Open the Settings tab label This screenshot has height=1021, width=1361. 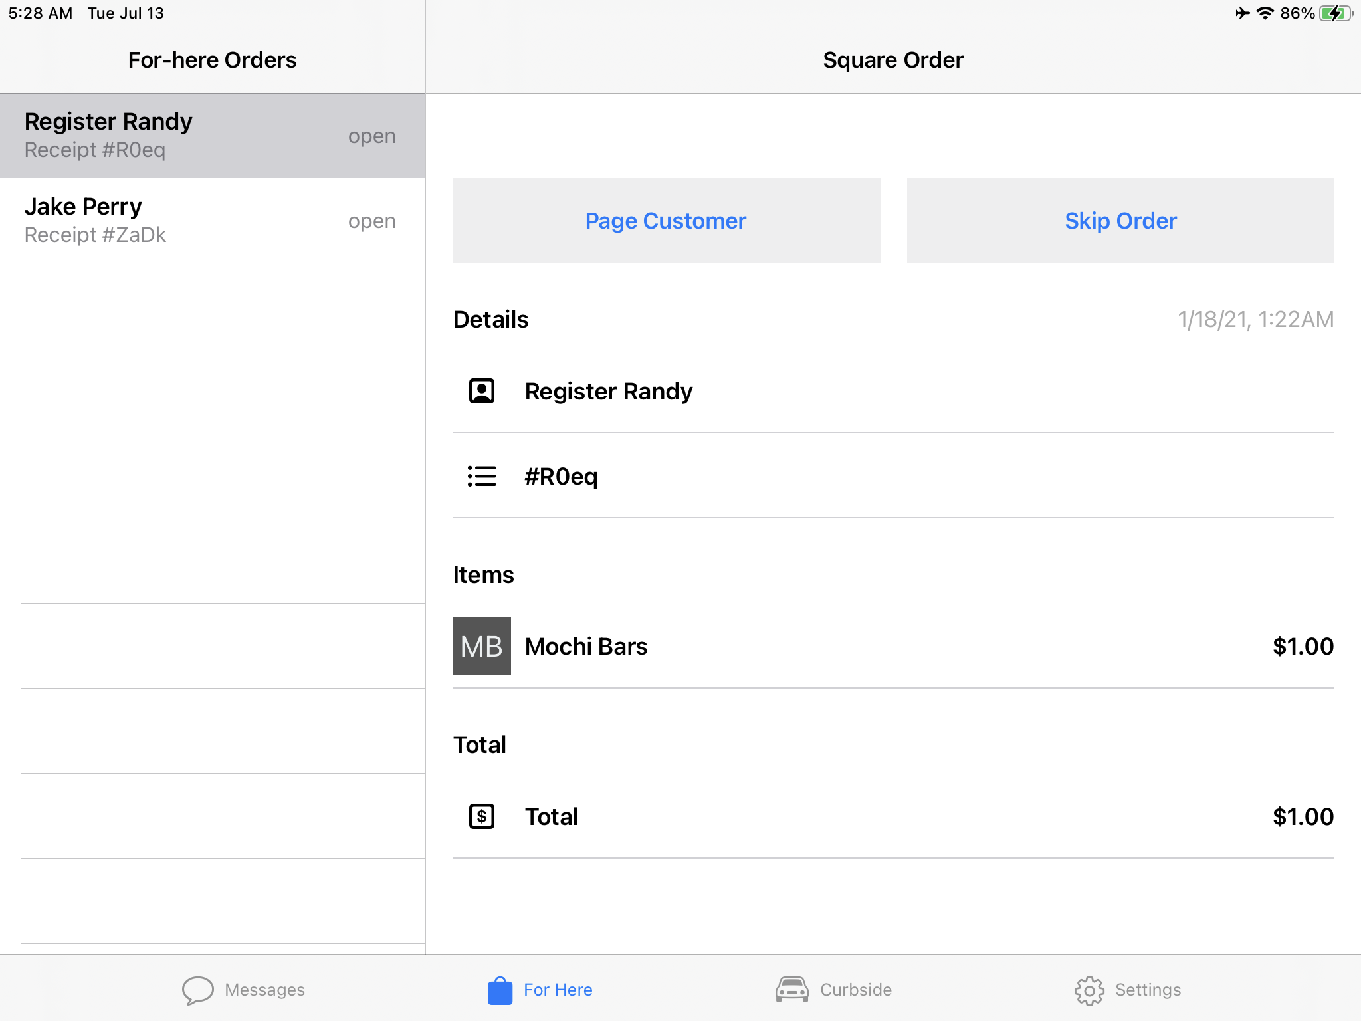pyautogui.click(x=1148, y=990)
